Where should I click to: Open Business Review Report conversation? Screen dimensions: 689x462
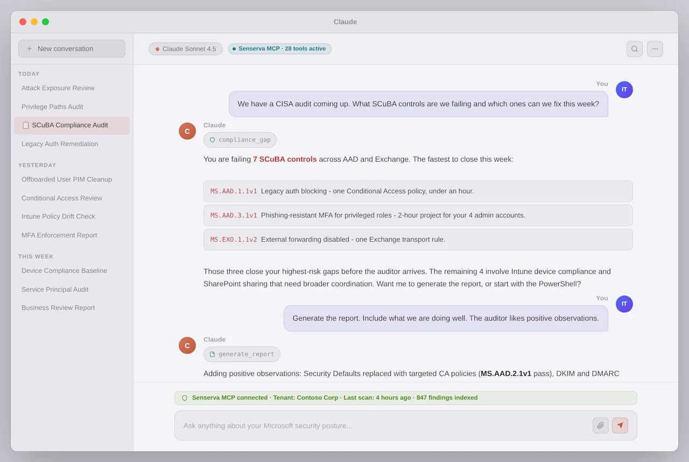72,308
